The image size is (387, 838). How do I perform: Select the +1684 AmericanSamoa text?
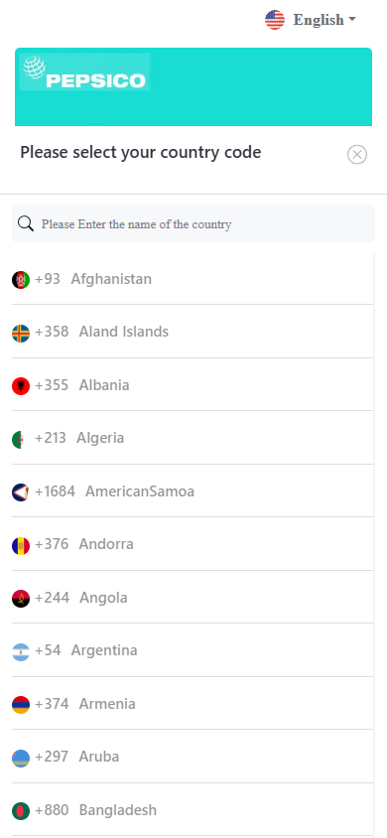point(114,491)
